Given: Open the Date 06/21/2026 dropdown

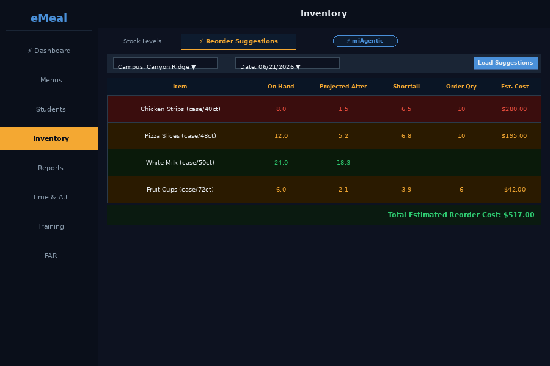Looking at the screenshot, I should click(287, 63).
